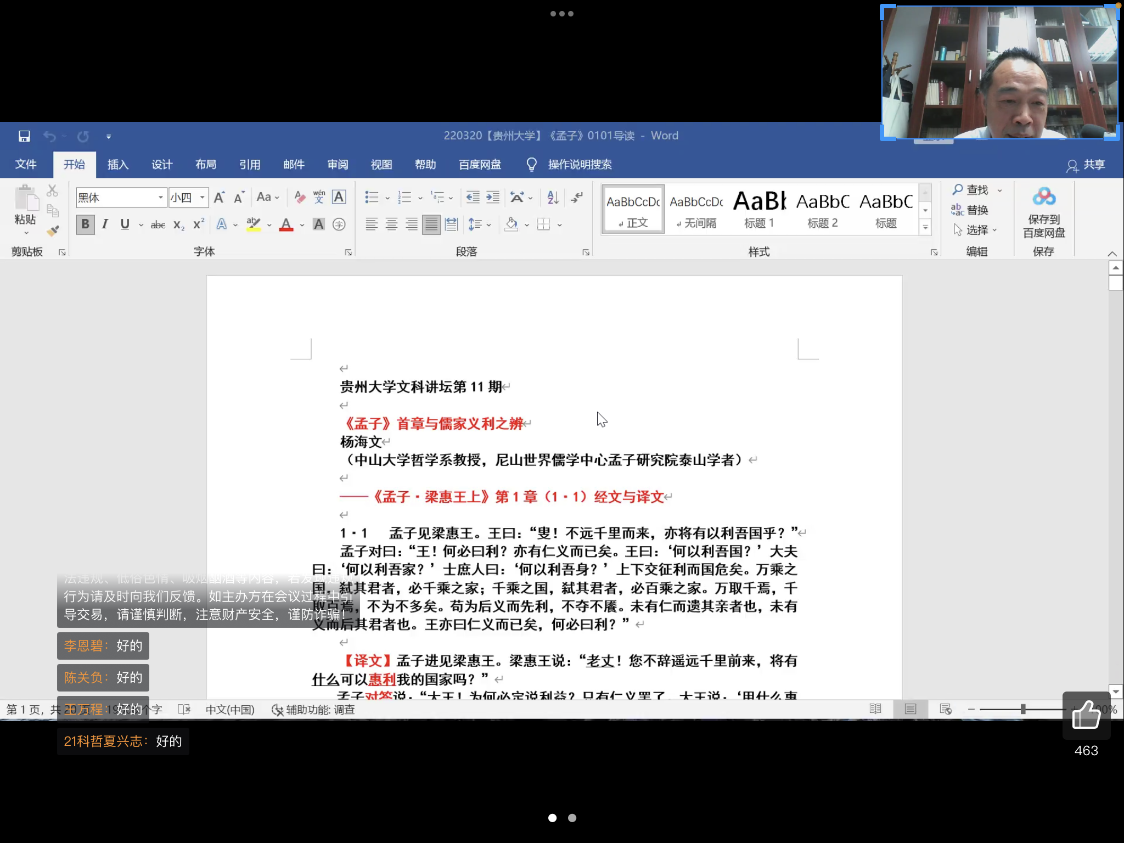Switch to read mode view in status bar
This screenshot has height=843, width=1124.
pos(875,709)
